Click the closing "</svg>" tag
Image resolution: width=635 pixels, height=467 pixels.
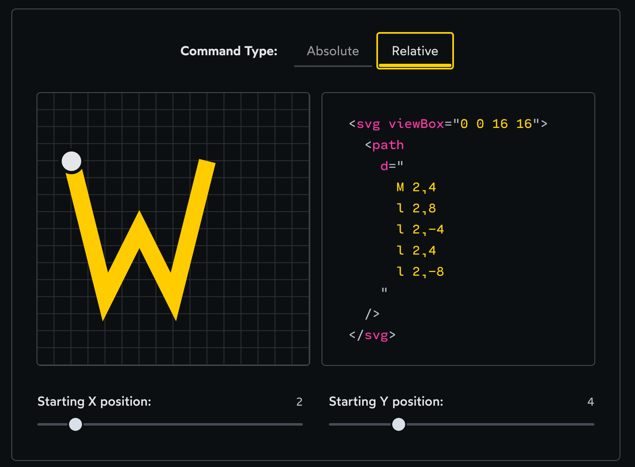point(372,335)
